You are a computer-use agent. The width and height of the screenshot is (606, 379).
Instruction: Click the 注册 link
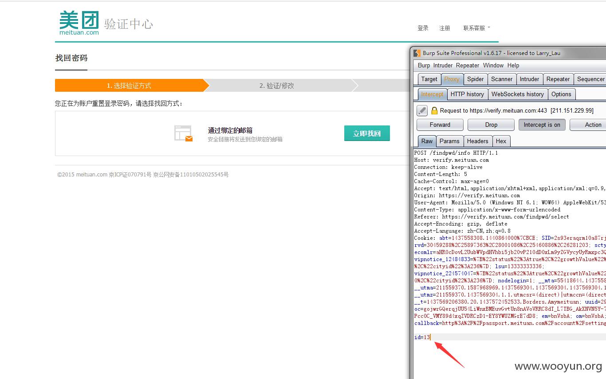445,28
